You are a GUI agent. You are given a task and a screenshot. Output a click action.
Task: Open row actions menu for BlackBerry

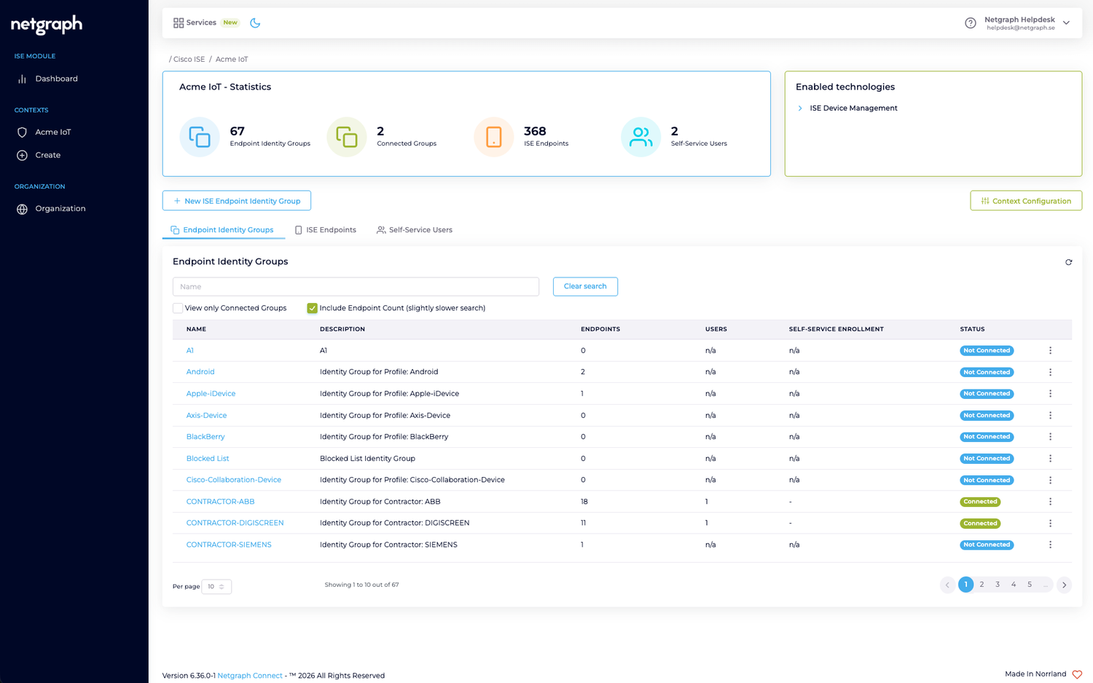pyautogui.click(x=1050, y=437)
